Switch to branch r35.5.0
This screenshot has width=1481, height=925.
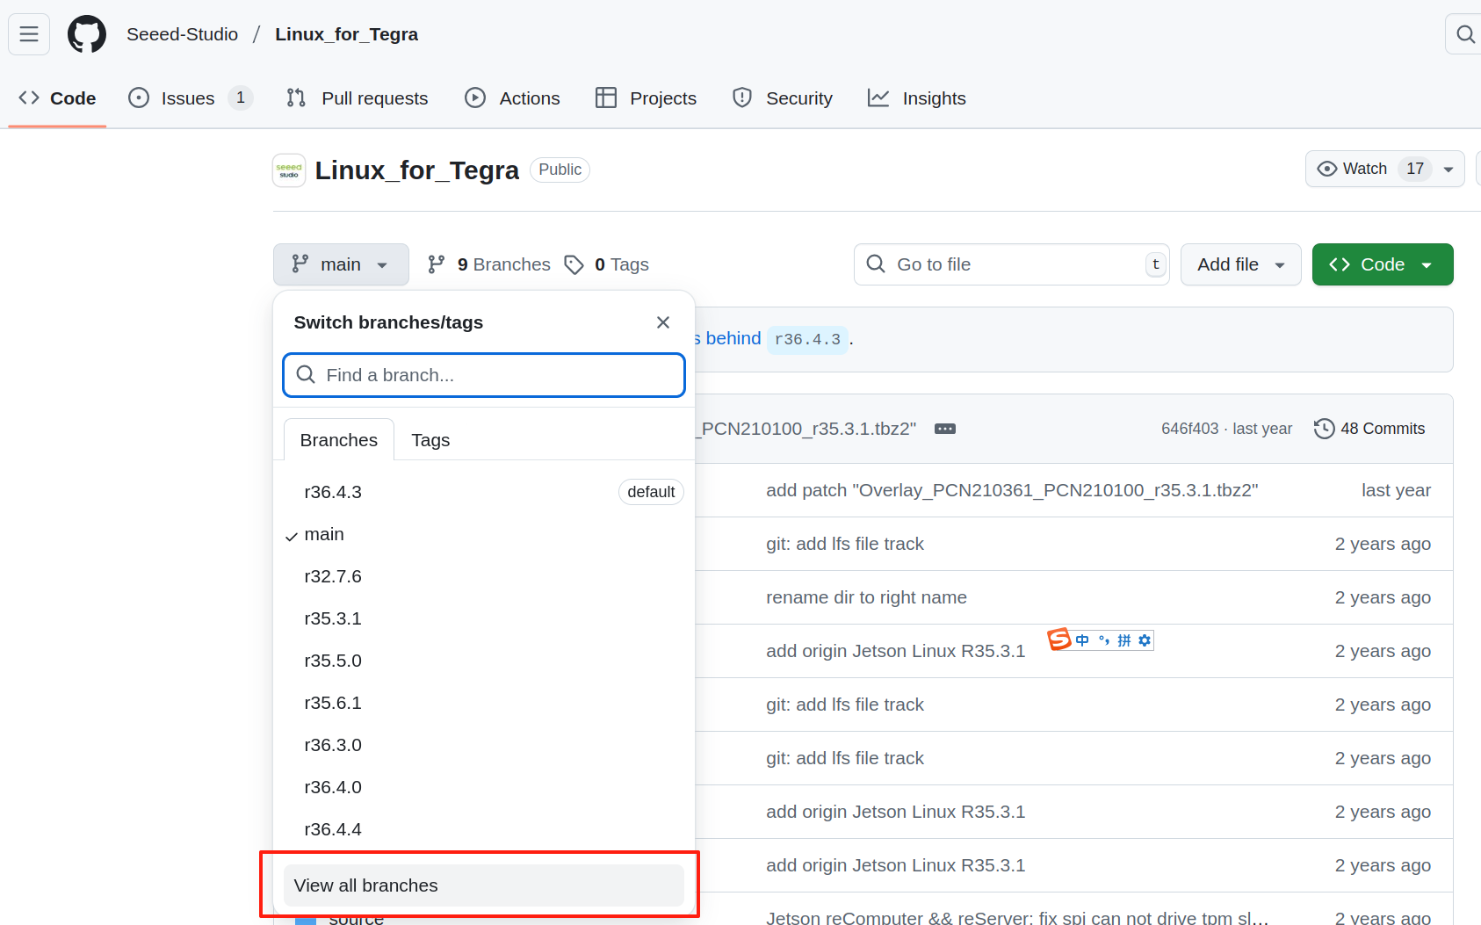tap(484, 661)
